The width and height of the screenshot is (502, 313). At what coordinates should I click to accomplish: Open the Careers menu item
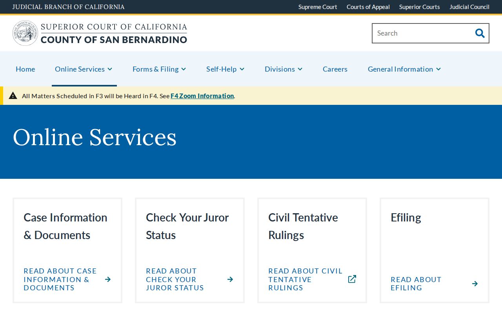[335, 69]
